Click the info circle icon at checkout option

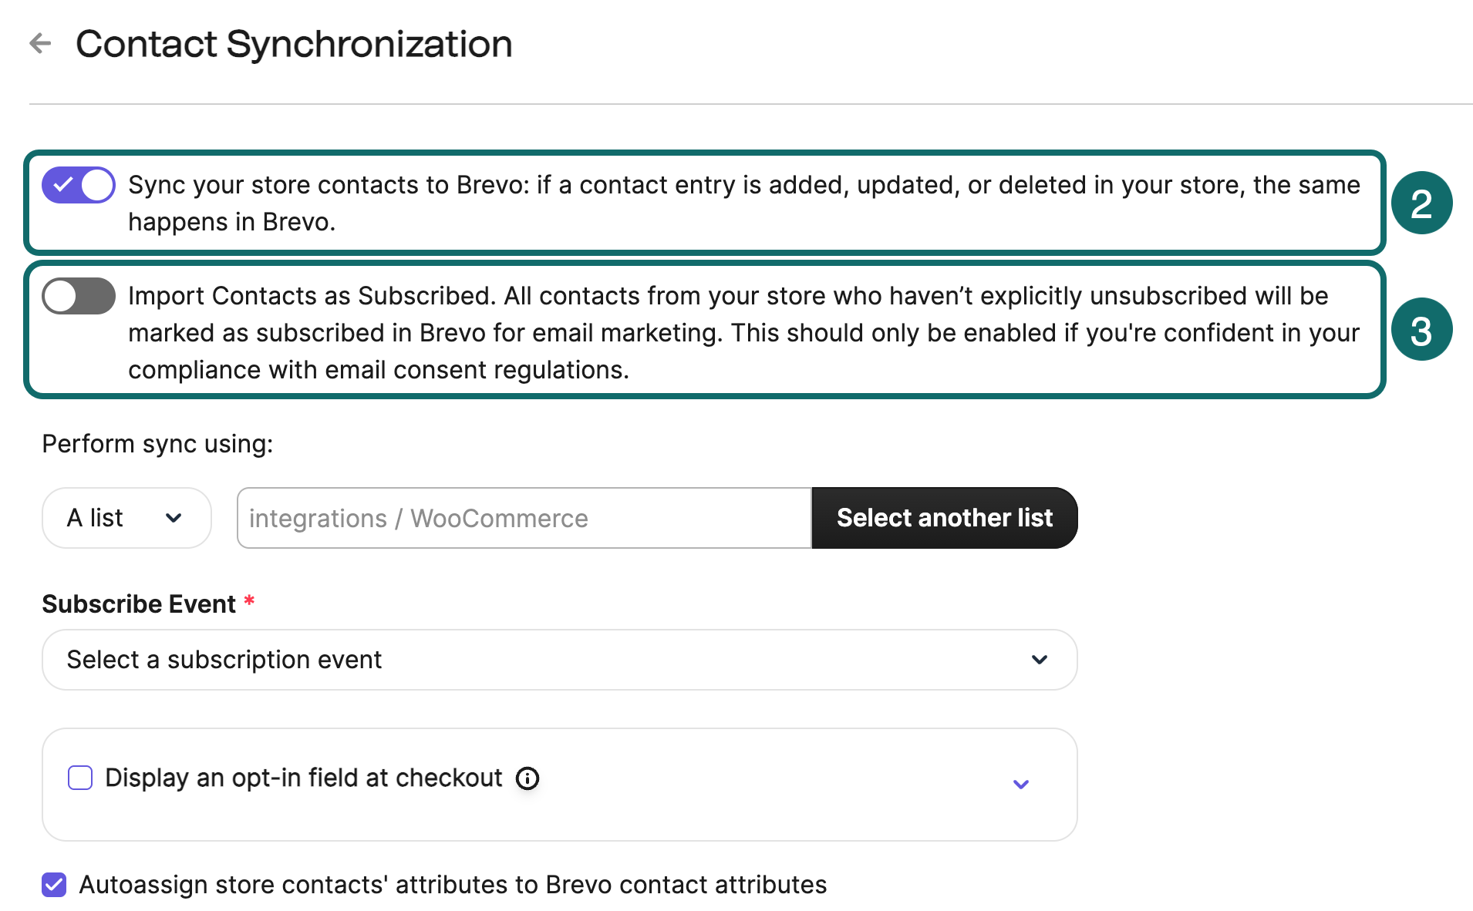[x=528, y=778]
